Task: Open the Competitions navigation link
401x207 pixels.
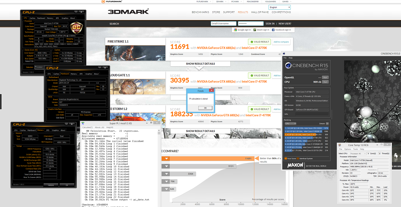Action: click(281, 12)
